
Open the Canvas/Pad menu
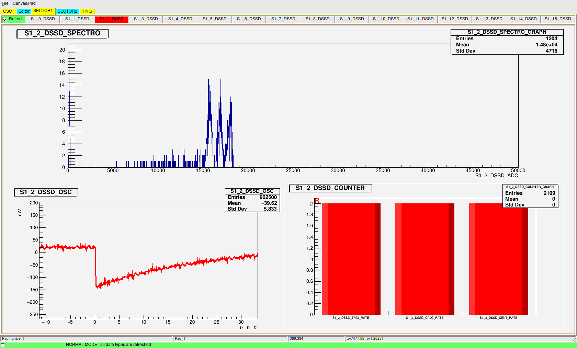[25, 3]
